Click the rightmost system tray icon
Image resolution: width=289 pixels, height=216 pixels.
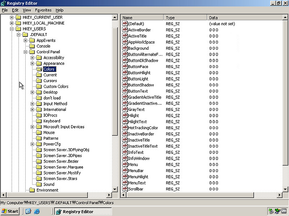pos(284,211)
